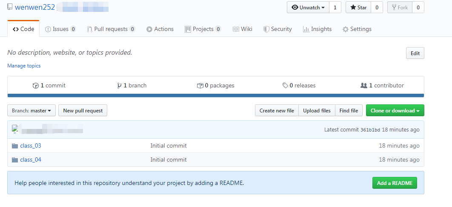452x207 pixels.
Task: Click the Wiki book icon
Action: coord(236,29)
